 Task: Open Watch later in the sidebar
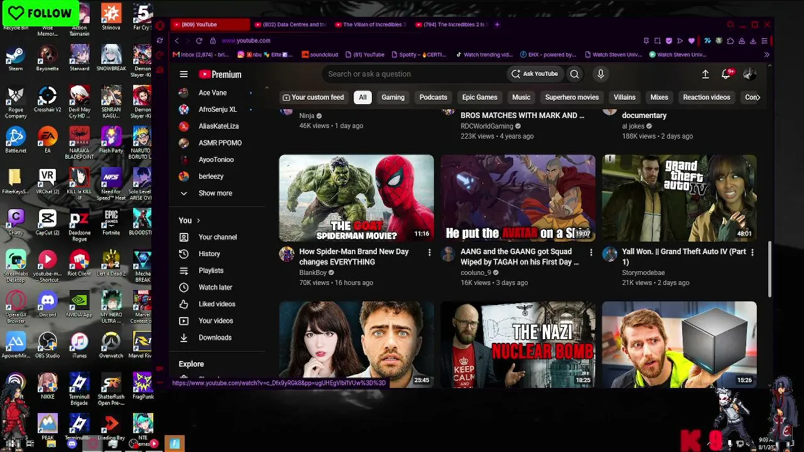(215, 288)
